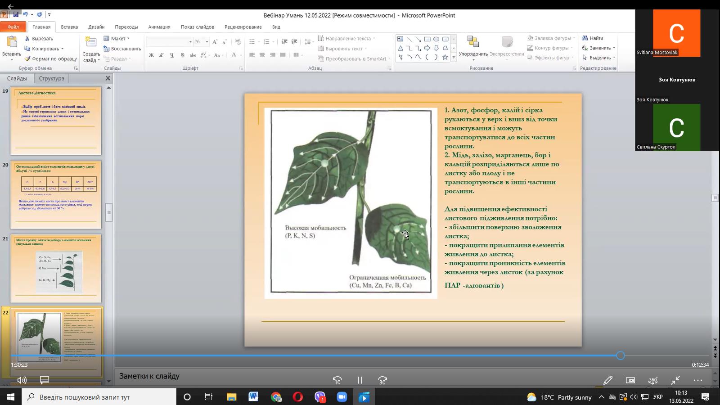Image resolution: width=720 pixels, height=405 pixels.
Task: Open the font size dropdown
Action: 207,41
